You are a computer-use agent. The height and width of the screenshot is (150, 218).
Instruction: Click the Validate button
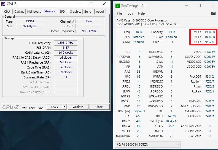78,107
